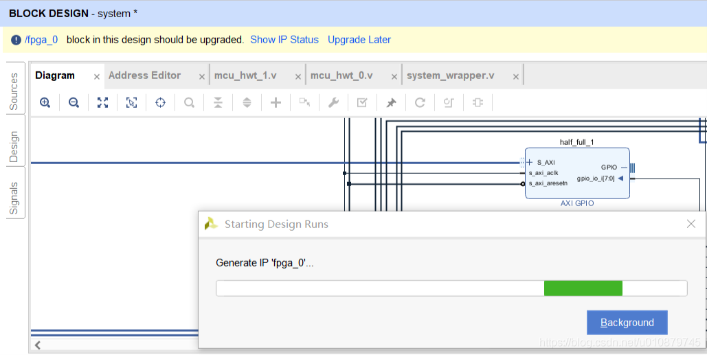The height and width of the screenshot is (355, 707).
Task: Click the Collapse All icon
Action: [x=218, y=103]
